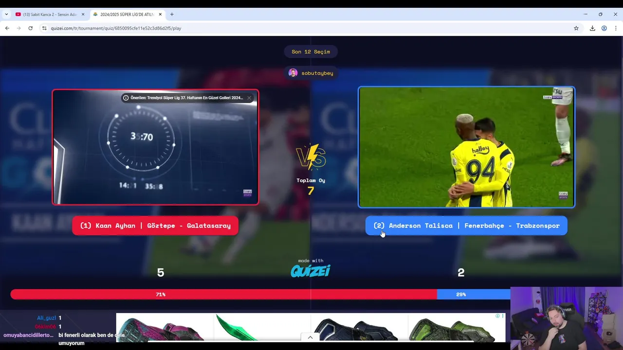View site information icon in address bar

tap(44, 28)
